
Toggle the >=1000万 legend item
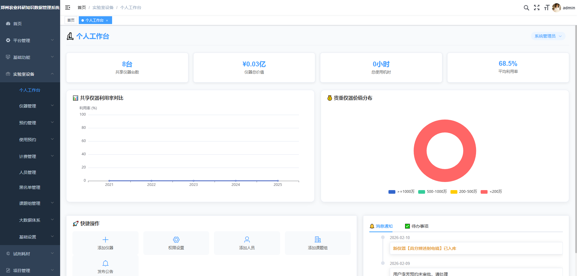click(x=401, y=192)
